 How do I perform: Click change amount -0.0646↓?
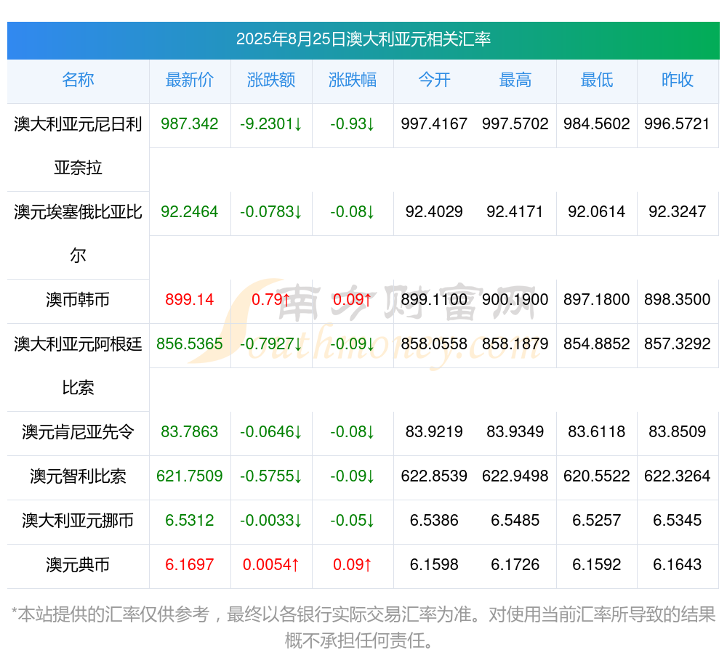click(x=271, y=432)
